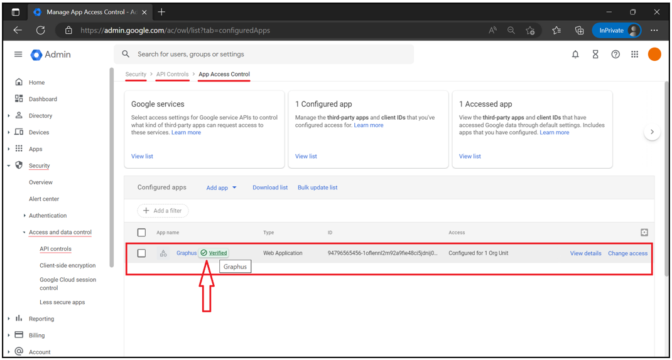672x360 pixels.
Task: Tick the select-all header checkbox
Action: click(x=141, y=233)
